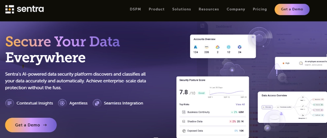Screen dimensions: 327x138
Task: Click the View All link in Top Risks
Action: tap(240, 105)
